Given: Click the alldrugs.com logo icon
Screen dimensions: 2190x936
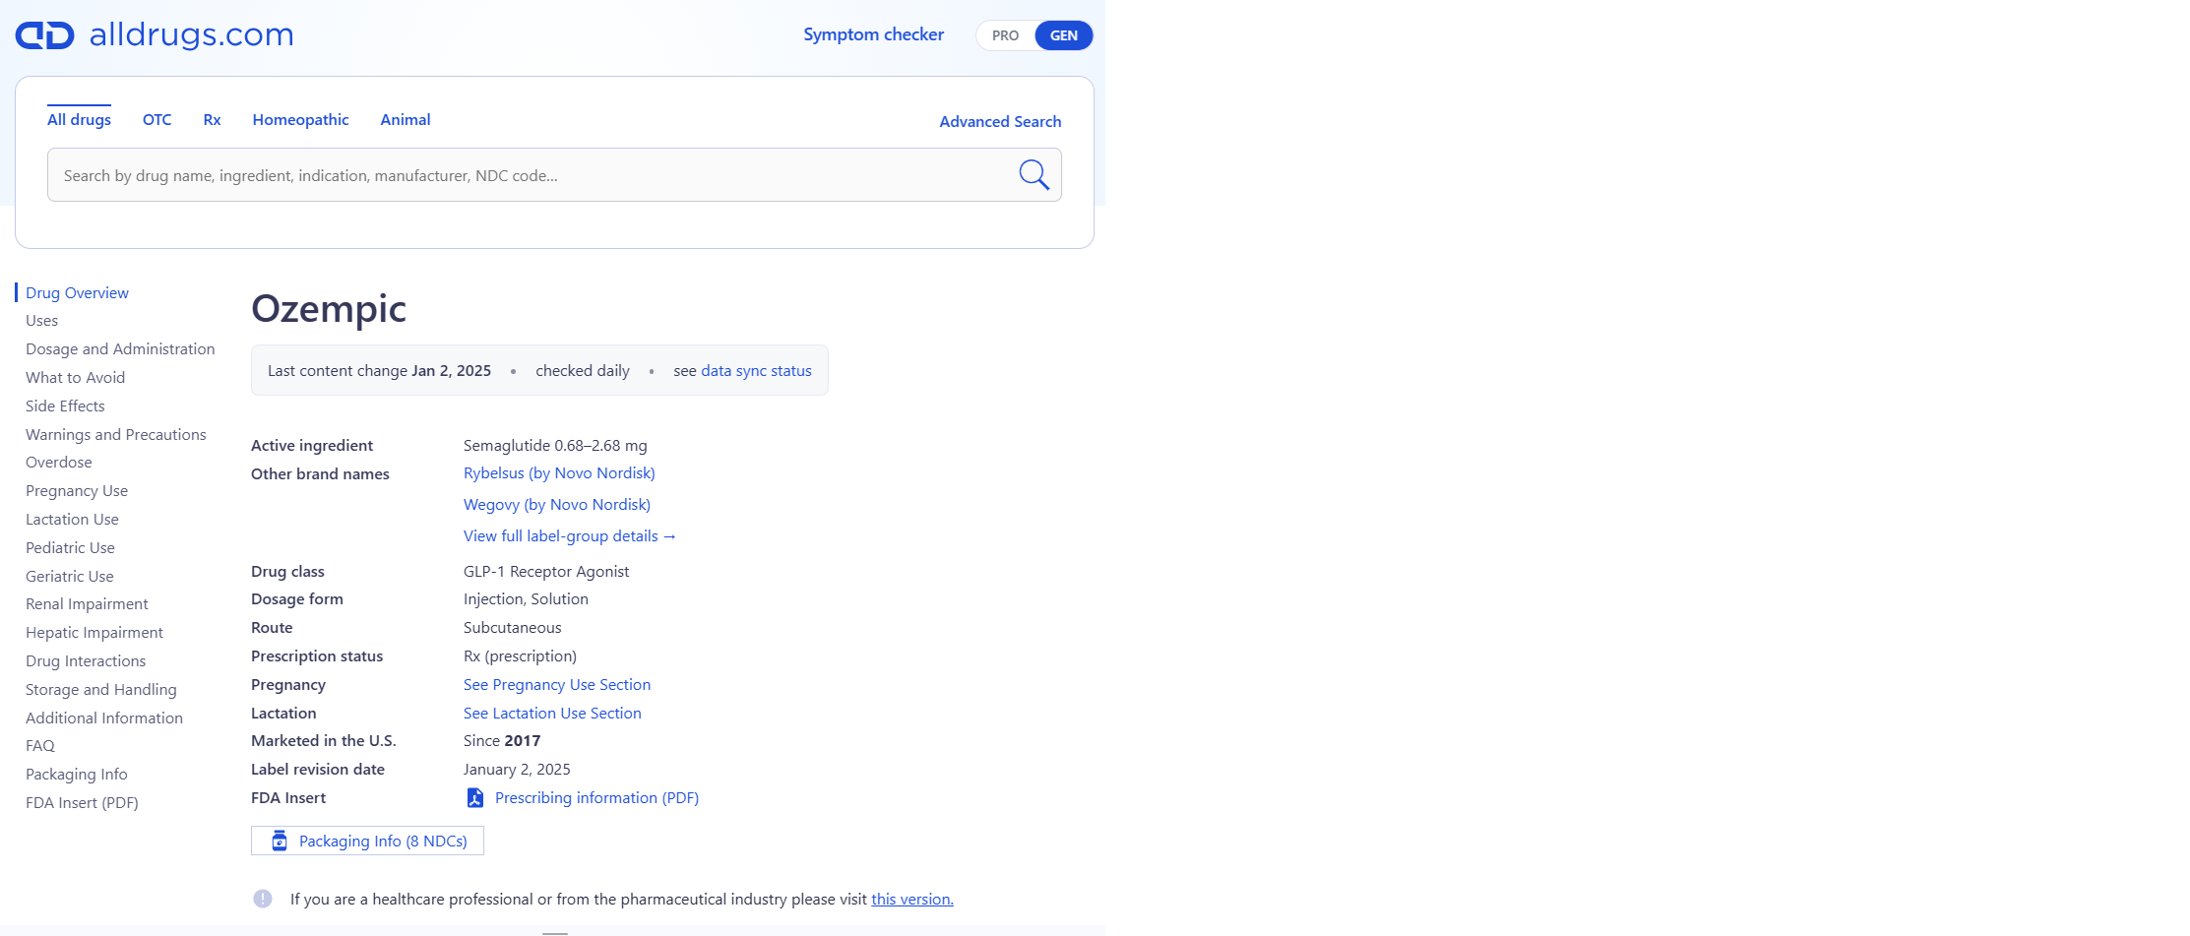Looking at the screenshot, I should (x=45, y=35).
